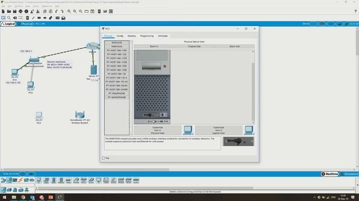Image resolution: width=359 pixels, height=201 pixels.
Task: Open the File menu
Action: click(3, 6)
